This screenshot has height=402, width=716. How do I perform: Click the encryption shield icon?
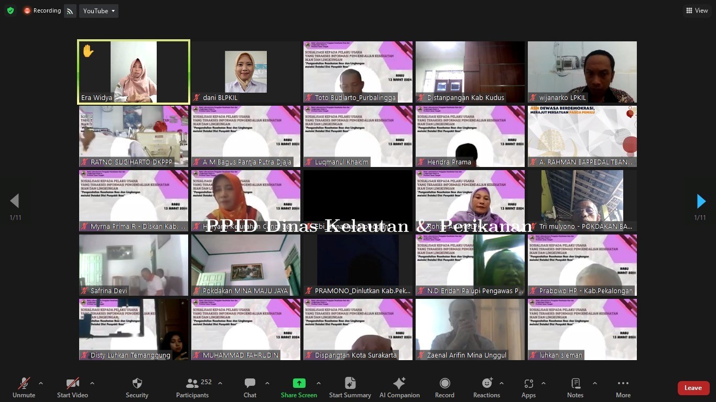10,10
